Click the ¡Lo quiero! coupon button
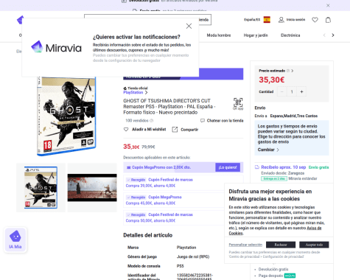Viewport: 350px width, 280px height. coord(228,167)
